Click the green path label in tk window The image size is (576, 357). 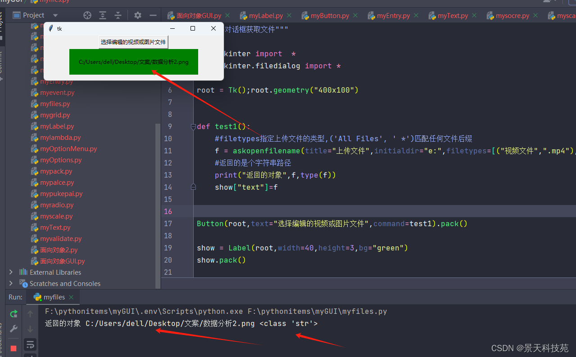pos(134,62)
